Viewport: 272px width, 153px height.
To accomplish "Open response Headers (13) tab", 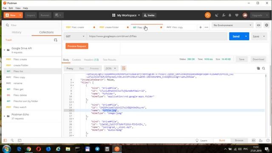I will coord(91,59).
